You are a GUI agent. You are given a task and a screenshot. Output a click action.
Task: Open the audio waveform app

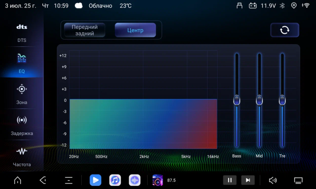coord(135,180)
